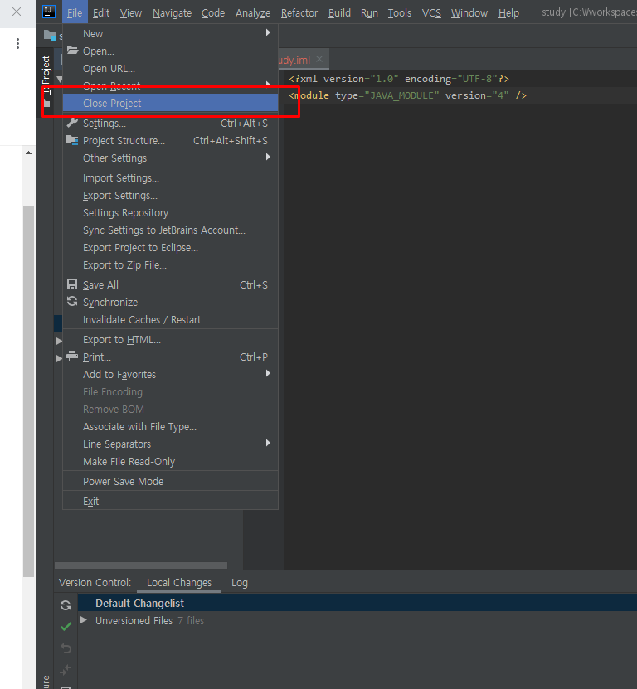Click the project folder icon in navigation bar

pyautogui.click(x=50, y=36)
